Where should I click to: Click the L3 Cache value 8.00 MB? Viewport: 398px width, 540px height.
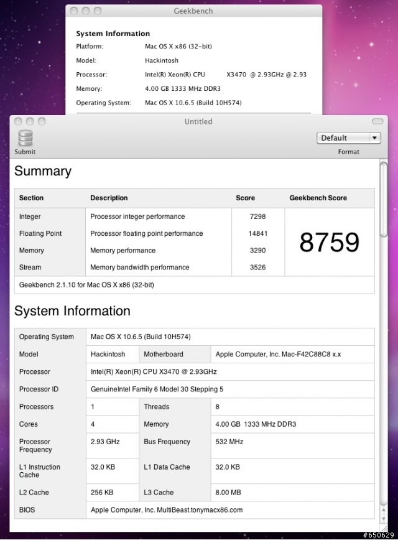228,493
